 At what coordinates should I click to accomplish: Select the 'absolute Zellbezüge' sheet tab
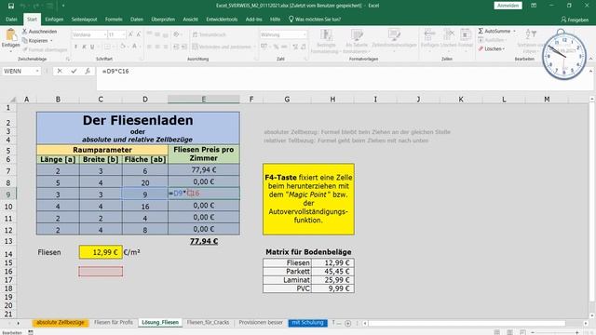click(61, 323)
